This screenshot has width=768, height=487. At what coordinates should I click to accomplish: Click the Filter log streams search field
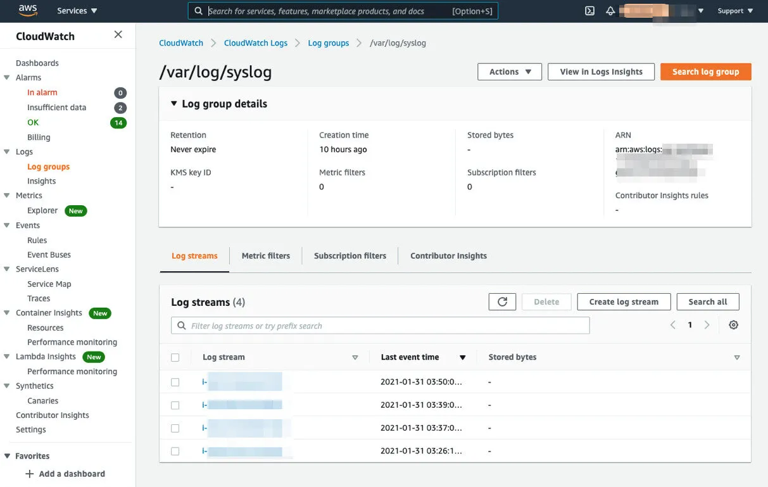click(380, 326)
